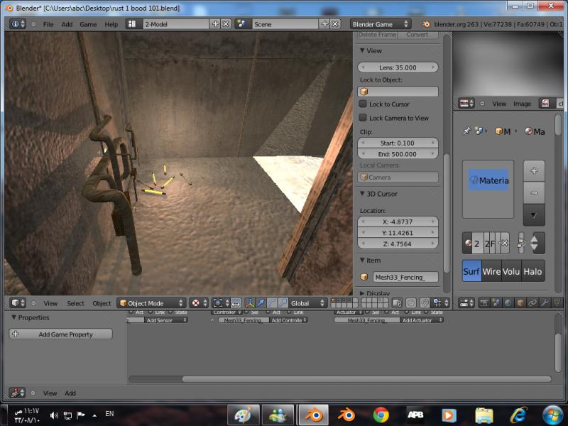568x426 pixels.
Task: Select the Halo material type
Action: (x=533, y=271)
